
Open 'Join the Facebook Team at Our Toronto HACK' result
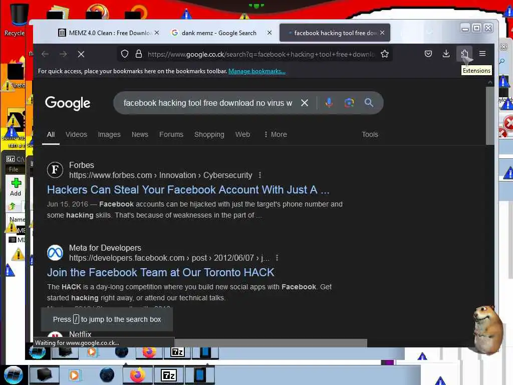tap(161, 272)
